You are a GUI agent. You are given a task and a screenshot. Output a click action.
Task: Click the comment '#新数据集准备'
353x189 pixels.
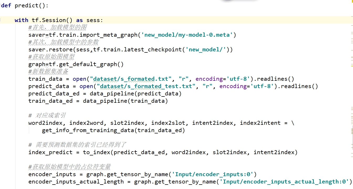(48, 71)
